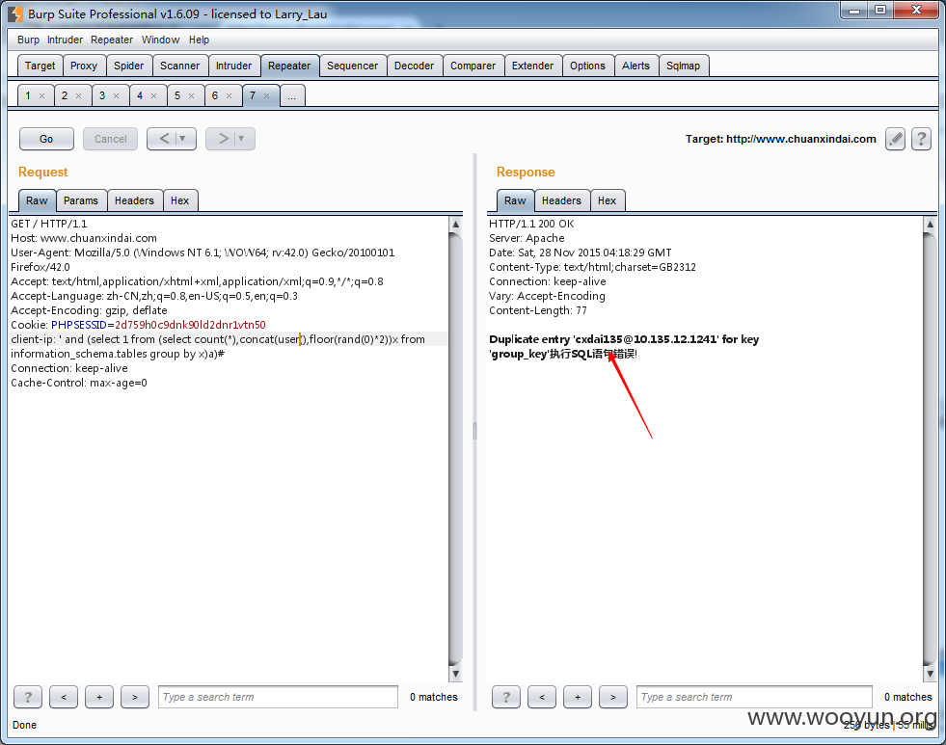Click response pane scrollbar down arrow
This screenshot has width=946, height=745.
click(x=930, y=674)
